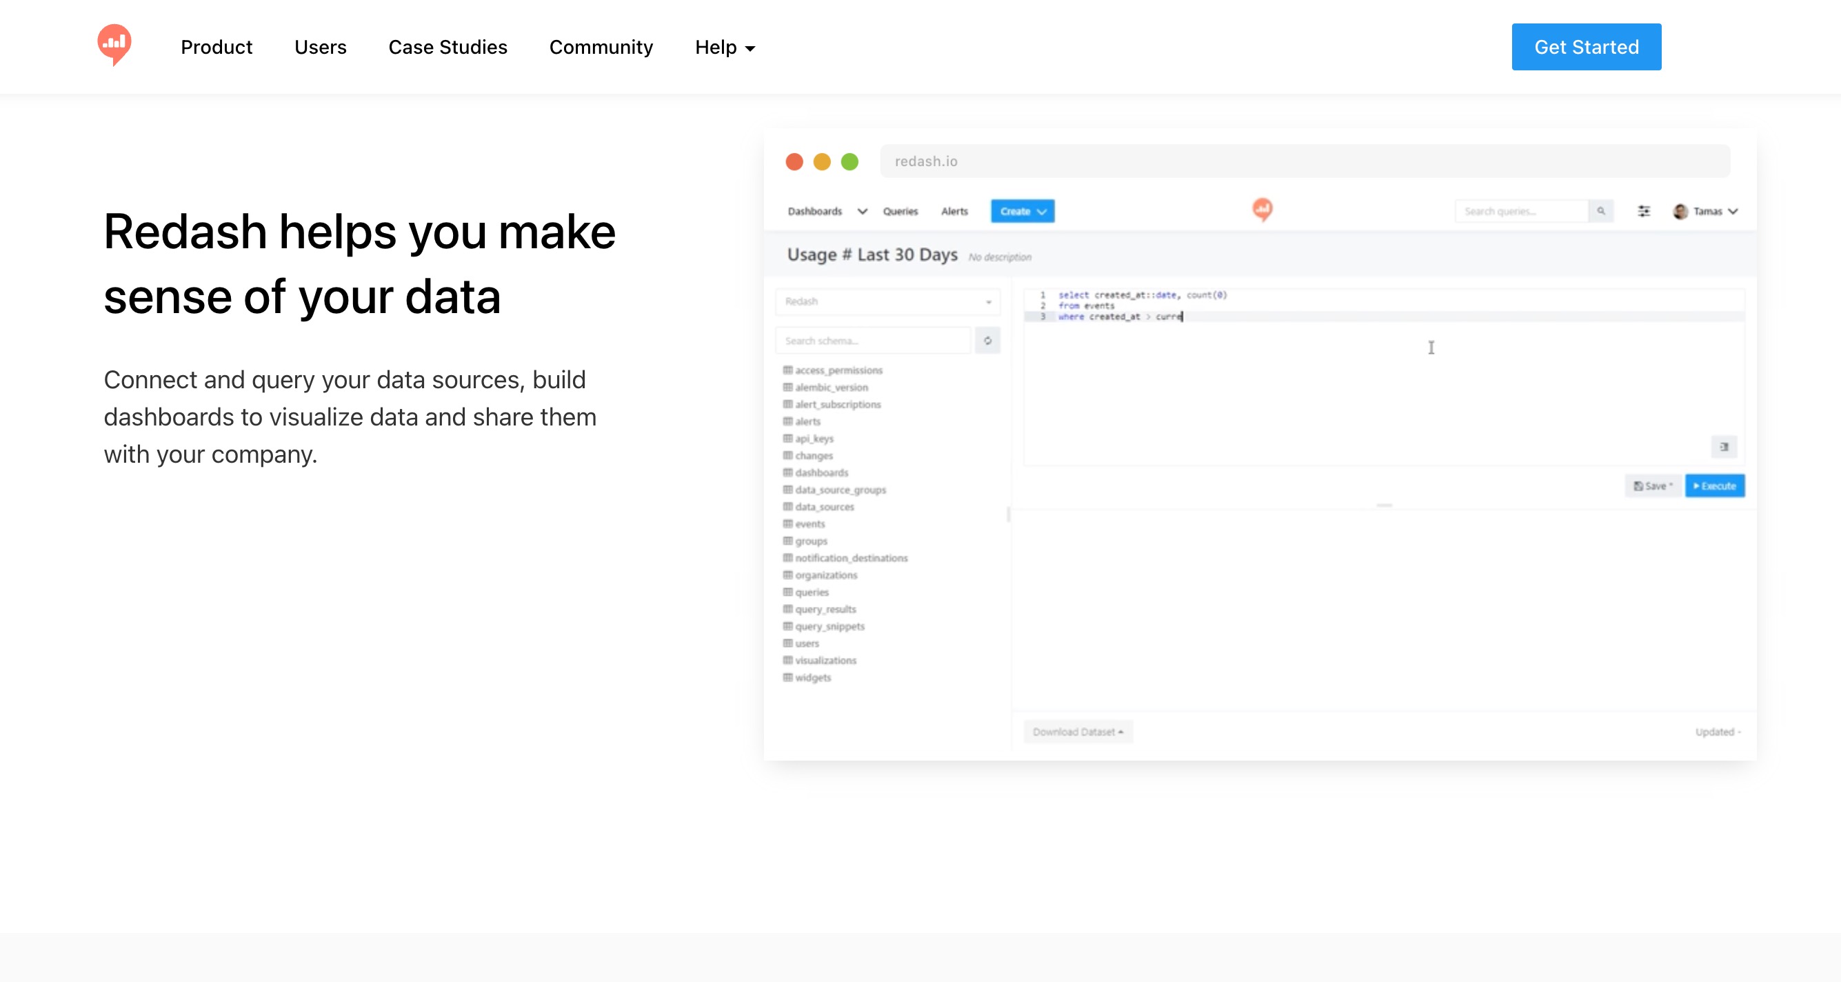Click the table icon beside widgets
Image resolution: width=1841 pixels, height=982 pixels.
787,677
